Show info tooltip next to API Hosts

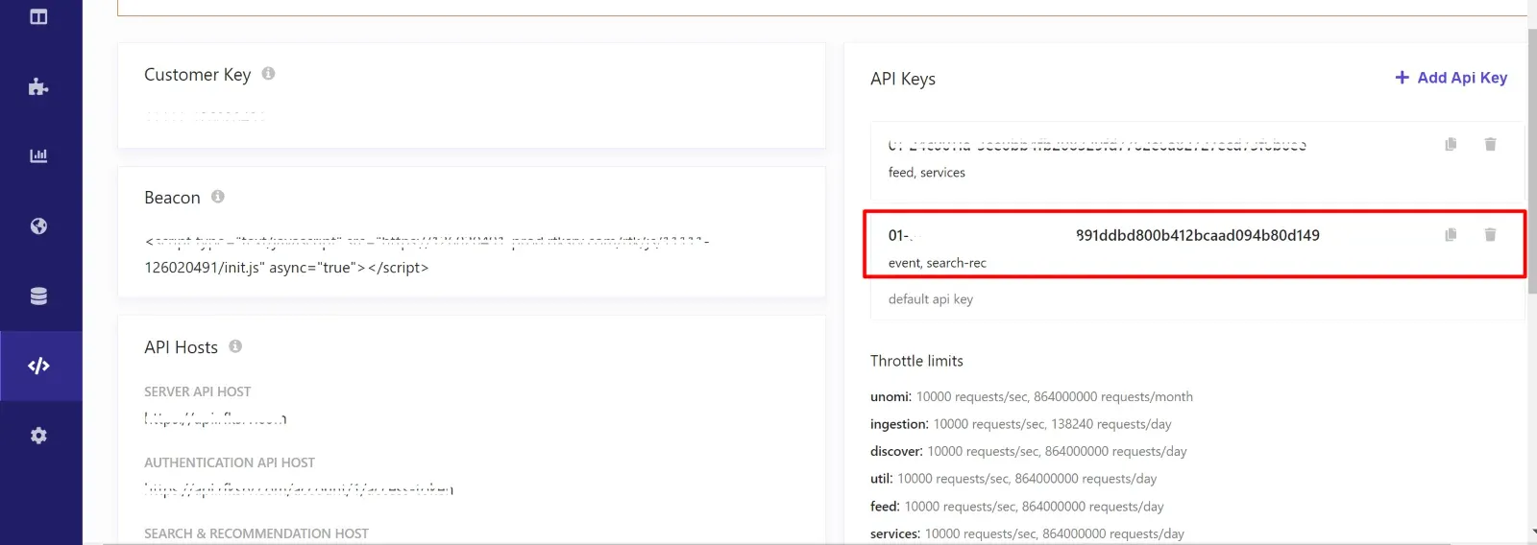(235, 346)
